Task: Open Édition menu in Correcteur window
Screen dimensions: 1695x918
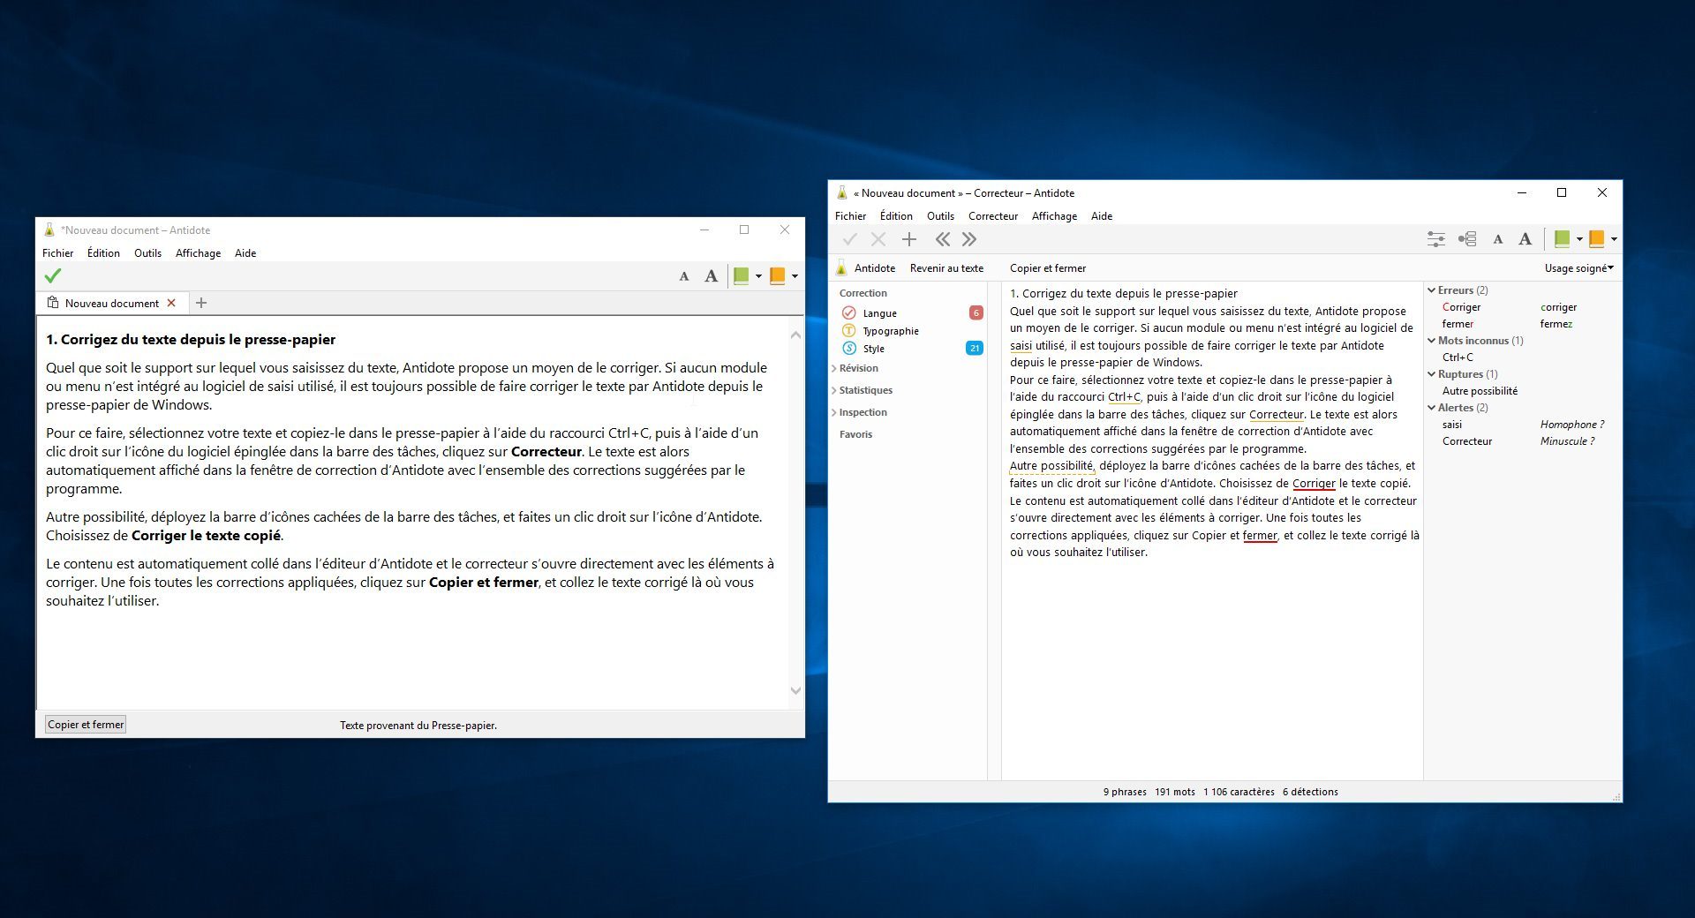Action: (x=896, y=216)
